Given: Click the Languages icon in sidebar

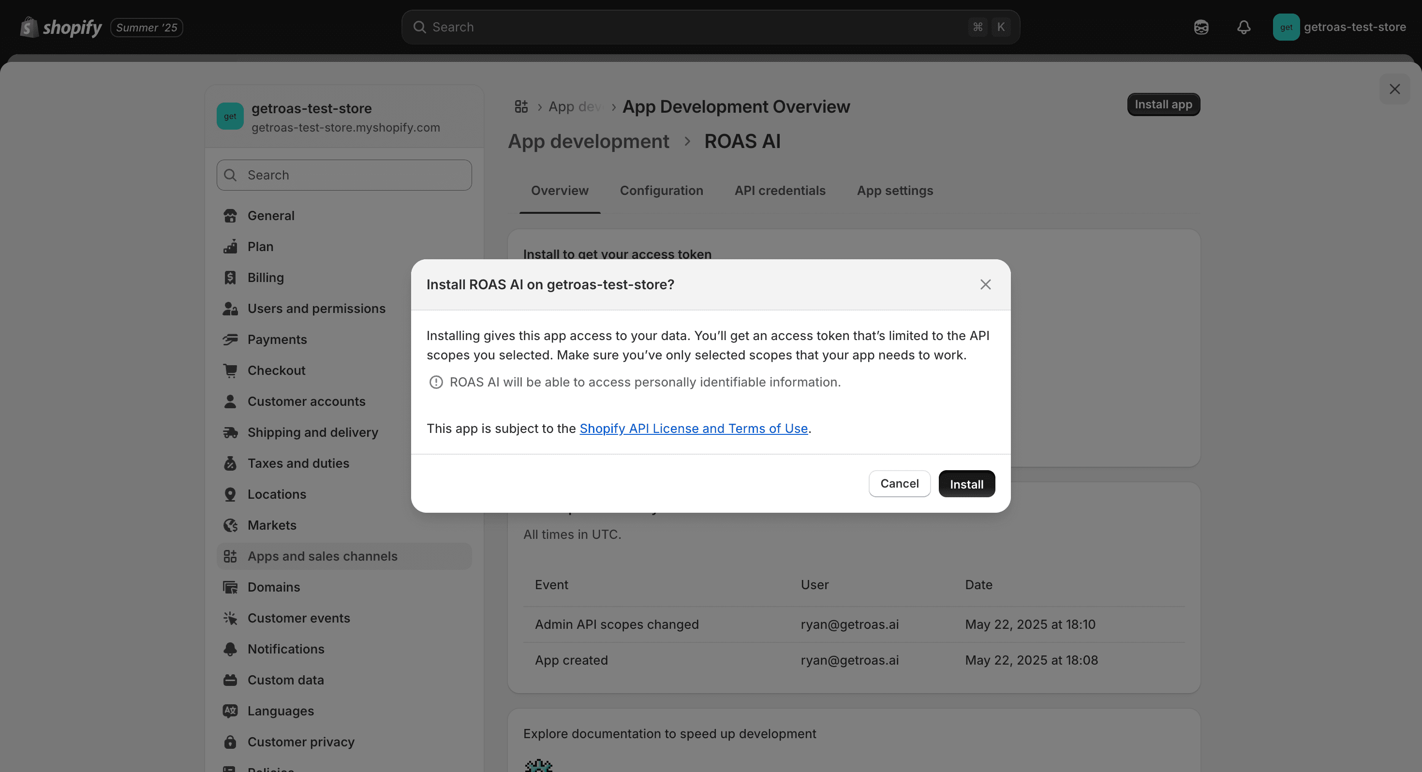Looking at the screenshot, I should coord(230,710).
